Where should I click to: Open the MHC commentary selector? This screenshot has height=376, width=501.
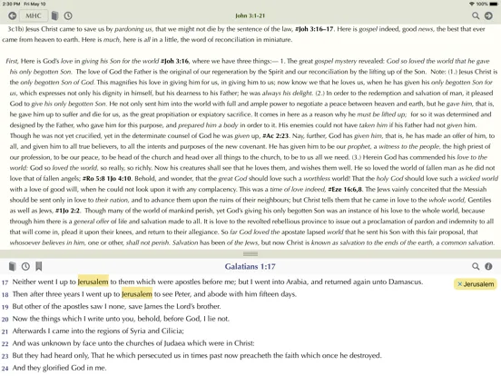pyautogui.click(x=34, y=15)
